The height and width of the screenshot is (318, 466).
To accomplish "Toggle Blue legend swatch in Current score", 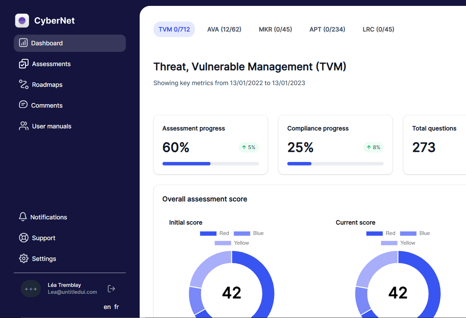I will click(x=408, y=234).
